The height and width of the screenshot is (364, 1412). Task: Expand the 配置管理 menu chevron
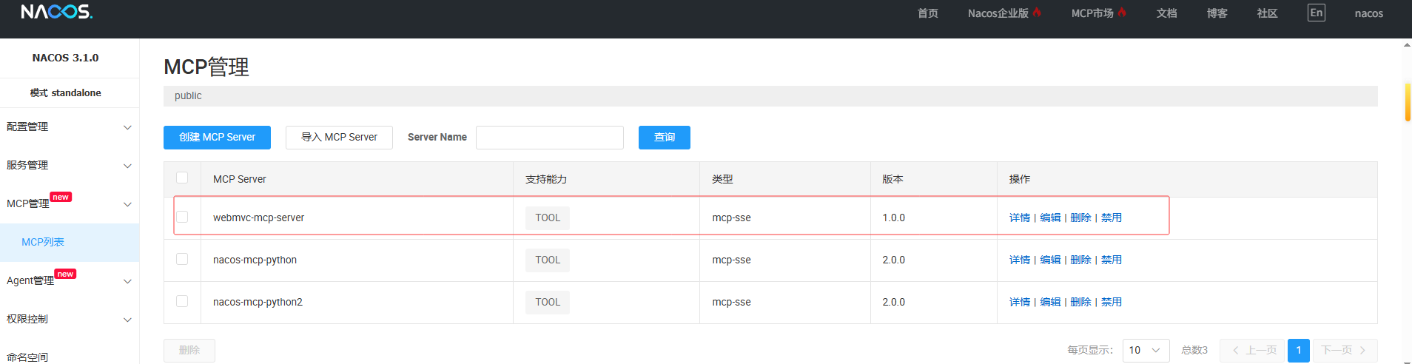coord(127,127)
